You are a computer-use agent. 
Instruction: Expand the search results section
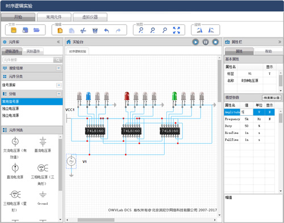(x=59, y=68)
